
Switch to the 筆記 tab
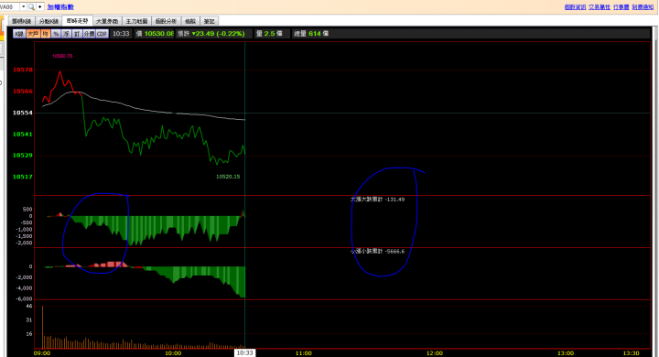click(x=209, y=21)
